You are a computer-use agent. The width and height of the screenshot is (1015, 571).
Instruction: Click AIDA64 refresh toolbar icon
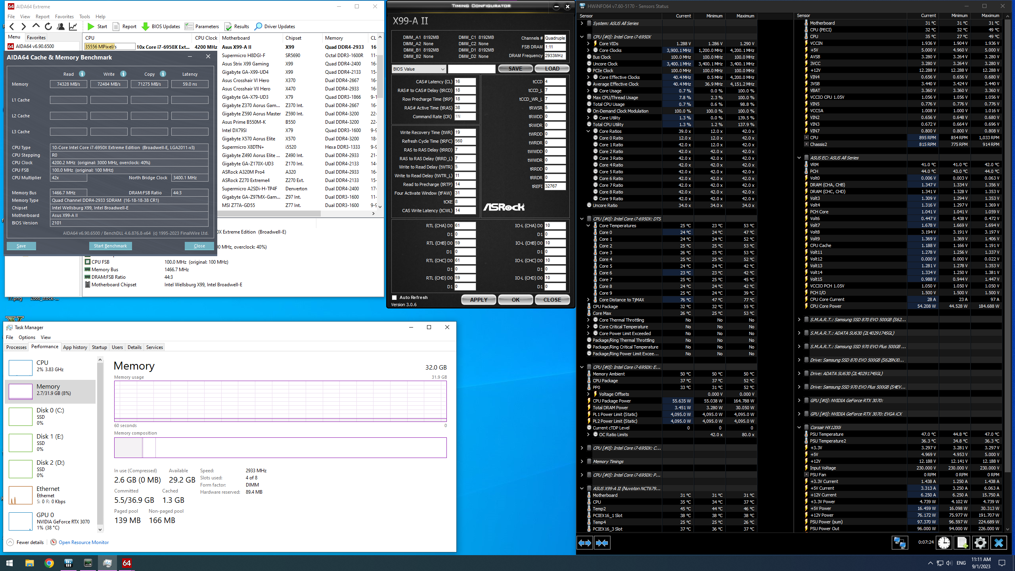coord(48,27)
